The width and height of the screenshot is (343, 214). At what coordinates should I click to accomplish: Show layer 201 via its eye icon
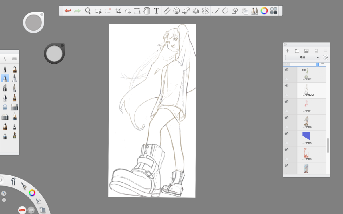(286, 102)
